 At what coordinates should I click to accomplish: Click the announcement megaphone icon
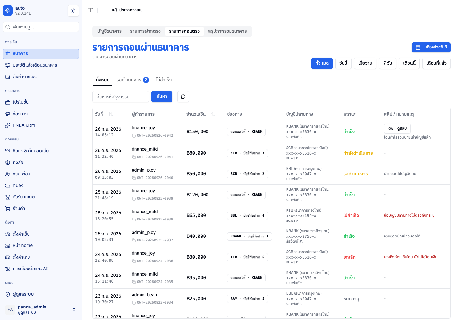[x=114, y=10]
